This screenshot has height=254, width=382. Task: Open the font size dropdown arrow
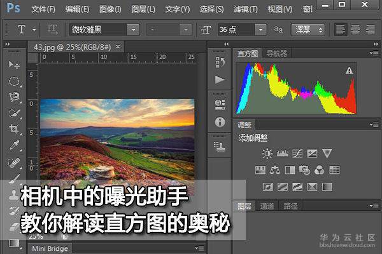point(260,30)
